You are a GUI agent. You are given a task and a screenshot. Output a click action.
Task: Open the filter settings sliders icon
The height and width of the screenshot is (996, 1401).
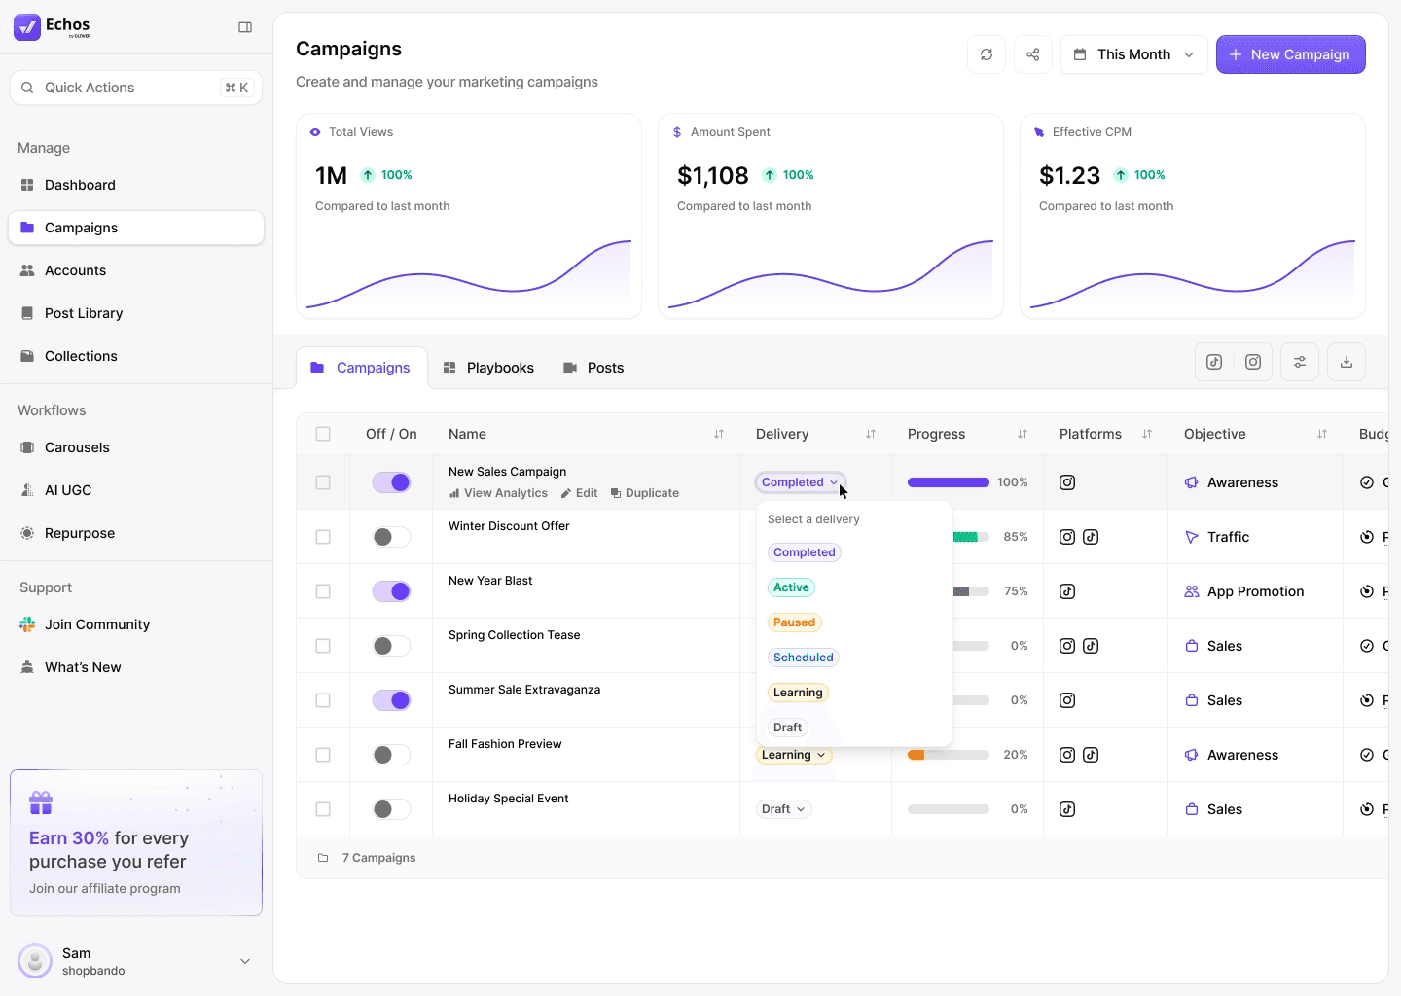tap(1299, 361)
